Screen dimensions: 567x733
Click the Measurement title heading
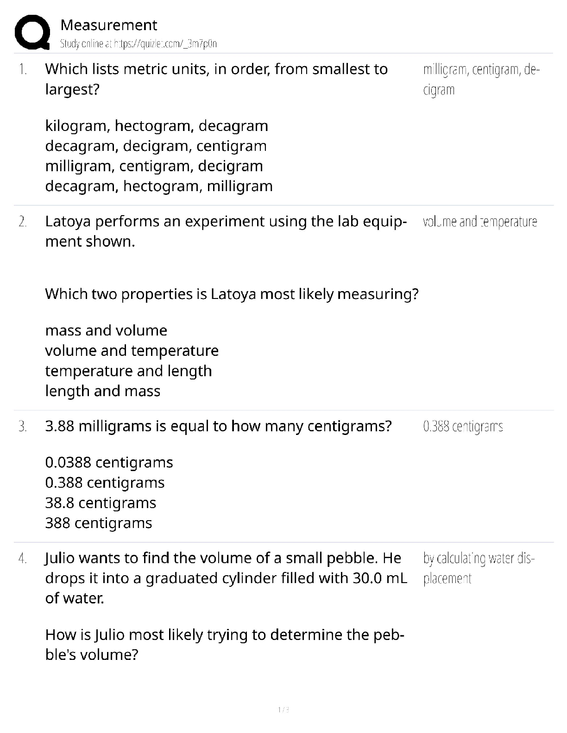(109, 25)
